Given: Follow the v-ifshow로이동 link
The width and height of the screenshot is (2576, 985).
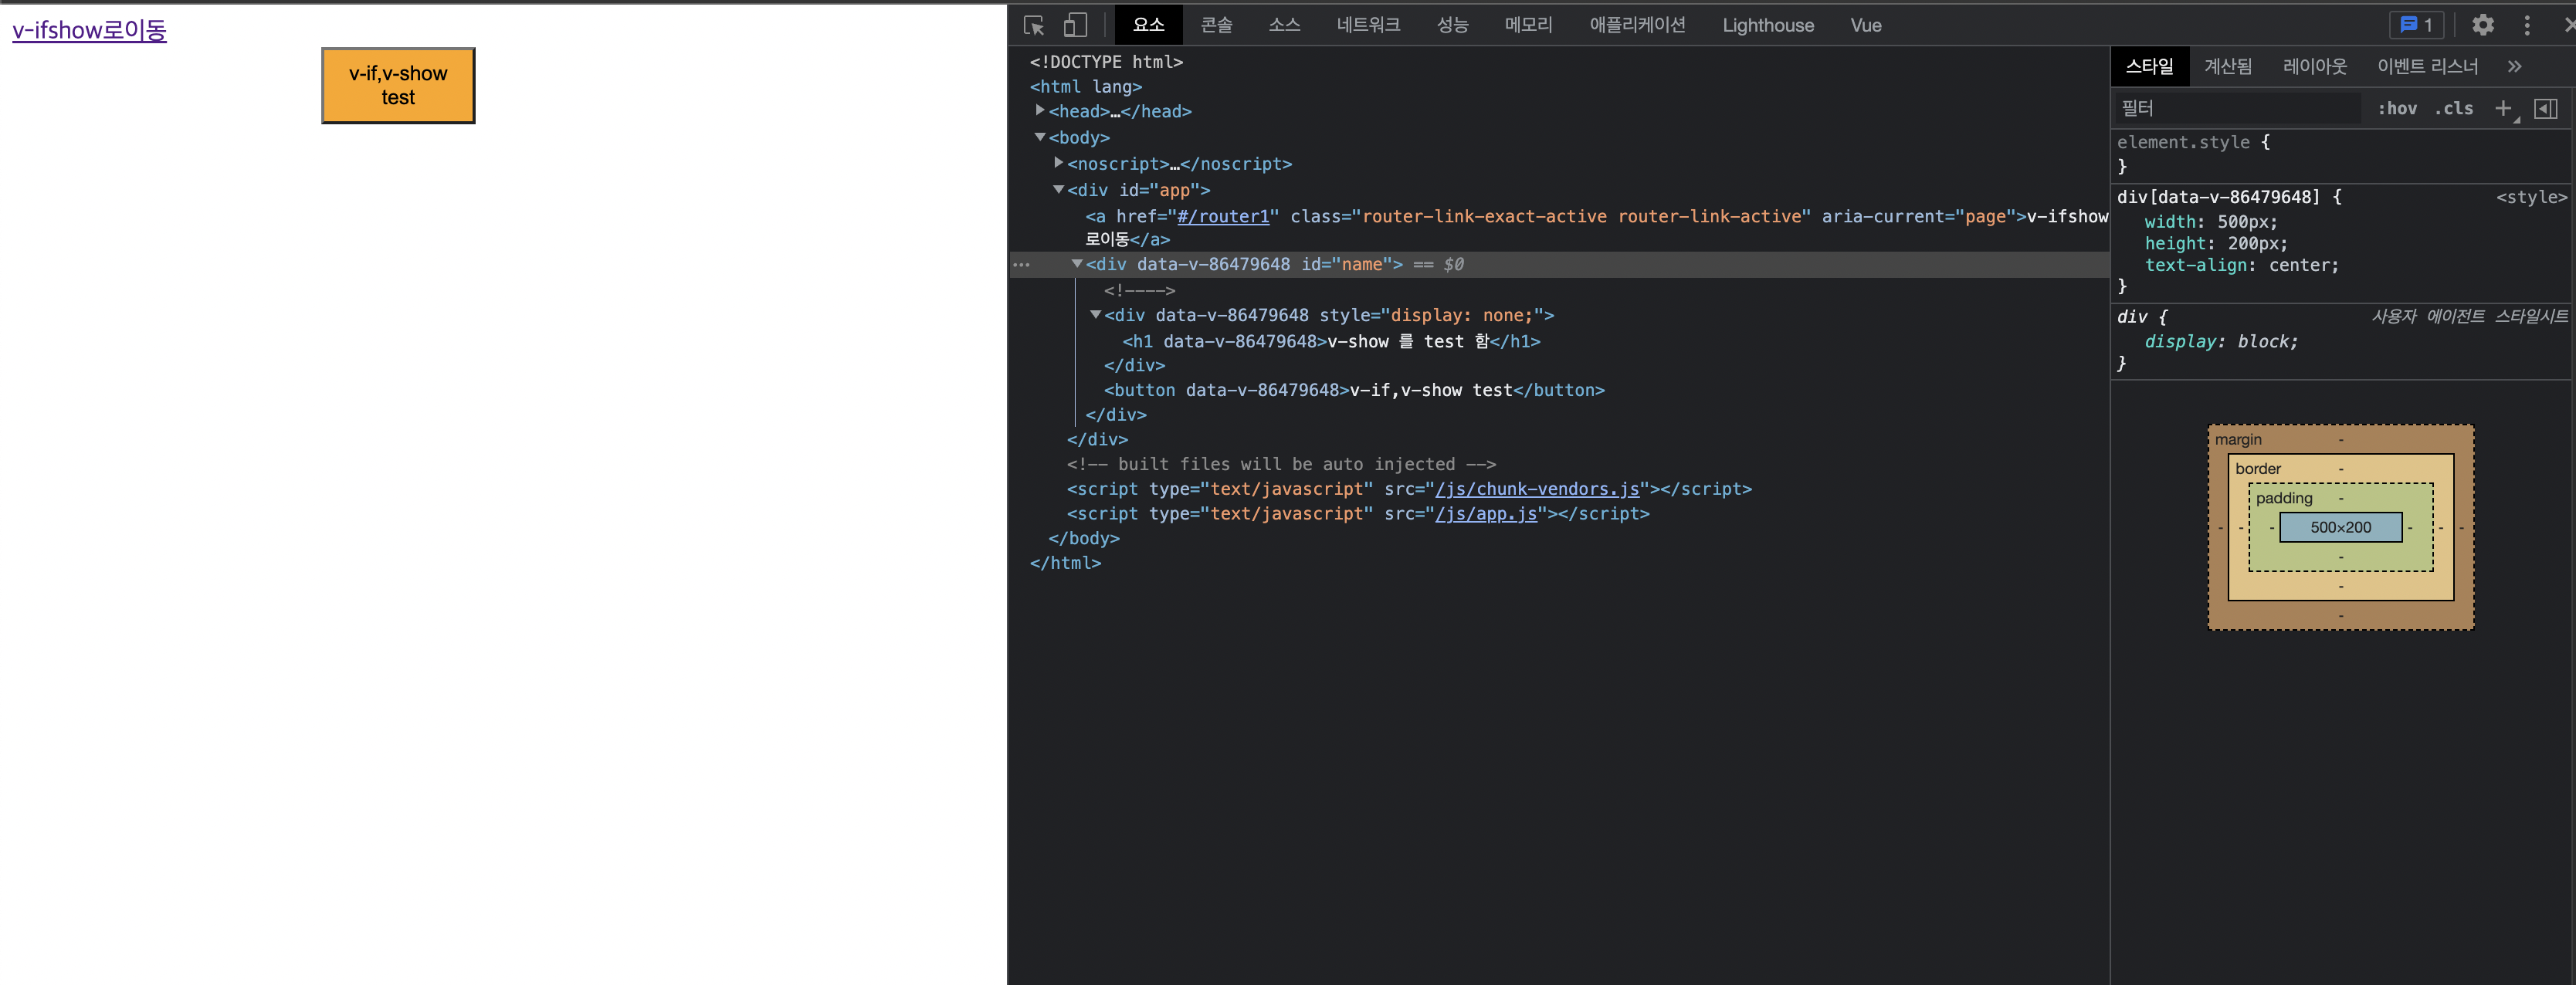Looking at the screenshot, I should click(x=89, y=30).
